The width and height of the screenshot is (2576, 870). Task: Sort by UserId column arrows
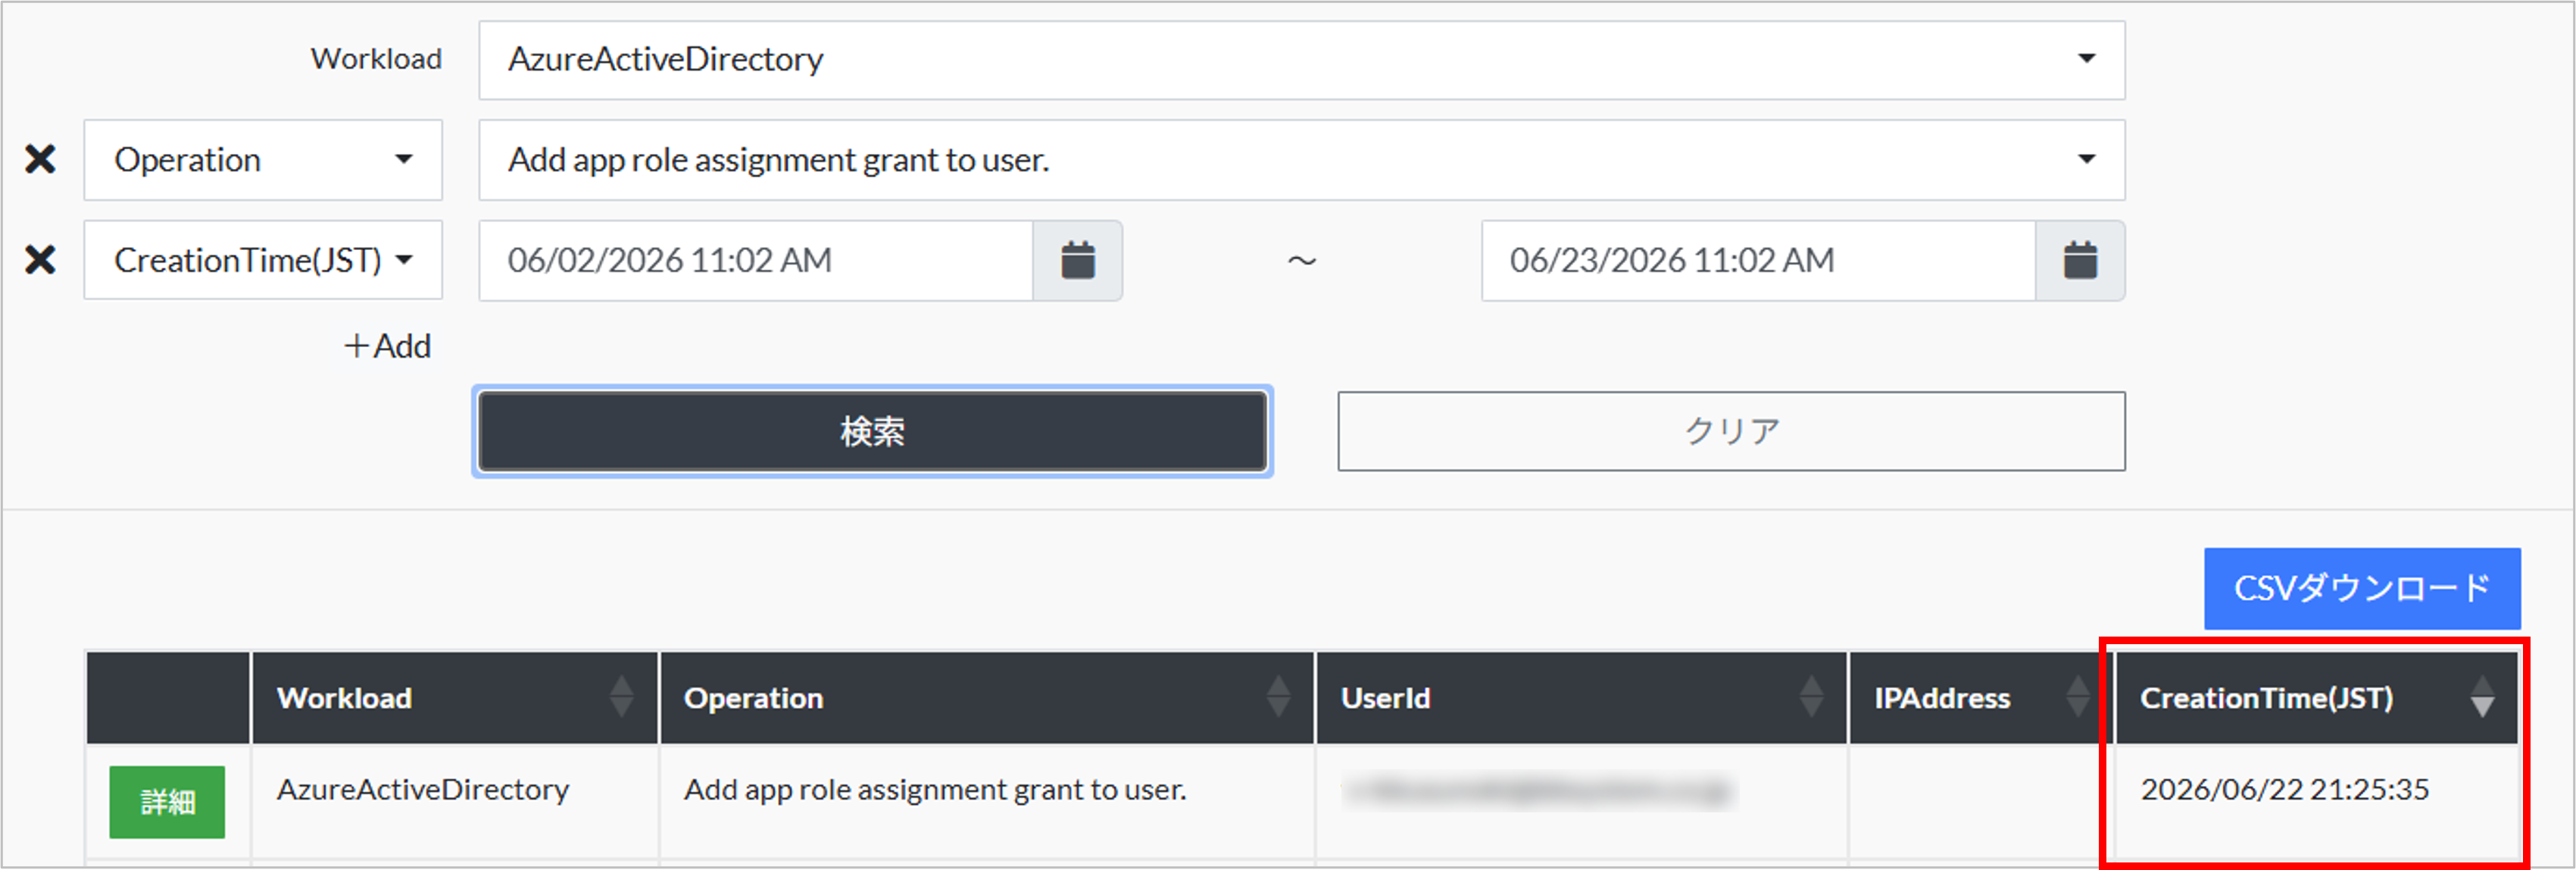point(1811,697)
